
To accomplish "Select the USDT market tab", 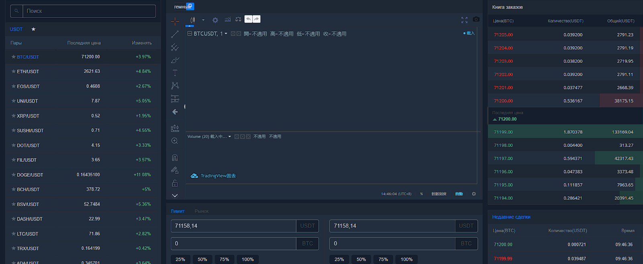I will coord(16,29).
